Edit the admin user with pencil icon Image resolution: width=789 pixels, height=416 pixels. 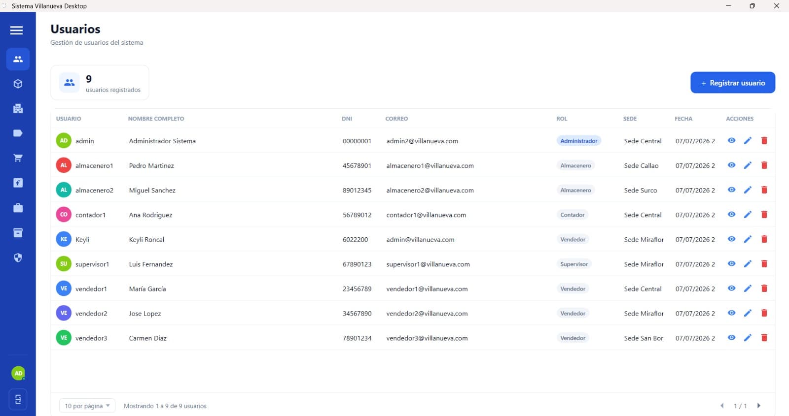tap(748, 141)
